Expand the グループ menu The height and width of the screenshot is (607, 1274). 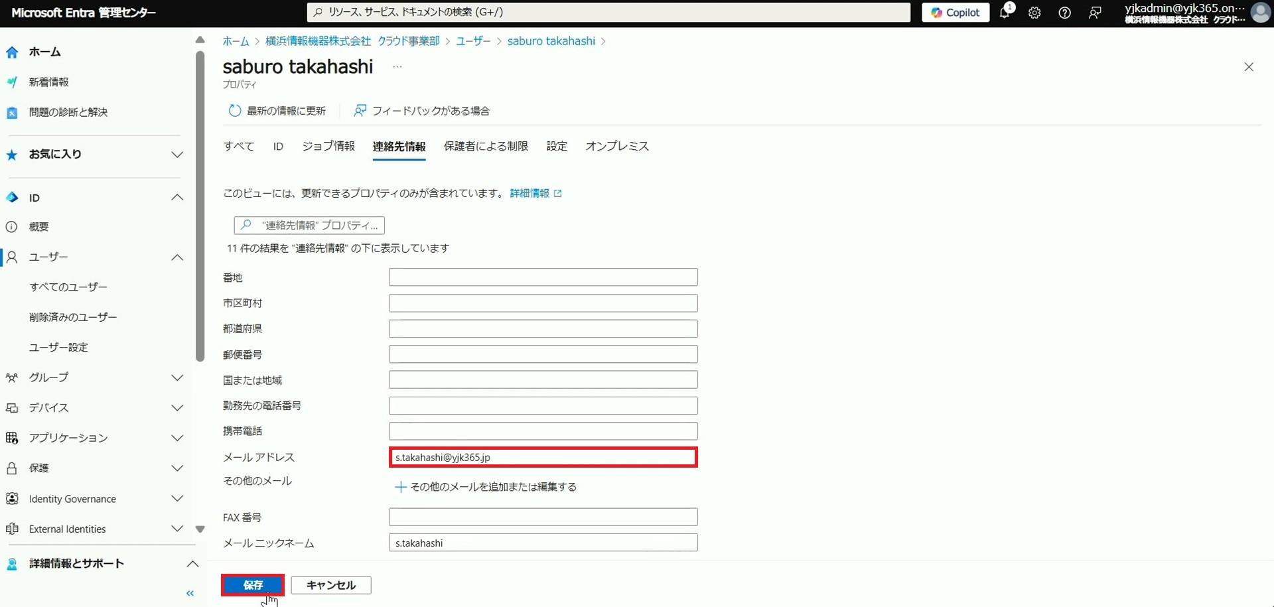click(x=177, y=377)
